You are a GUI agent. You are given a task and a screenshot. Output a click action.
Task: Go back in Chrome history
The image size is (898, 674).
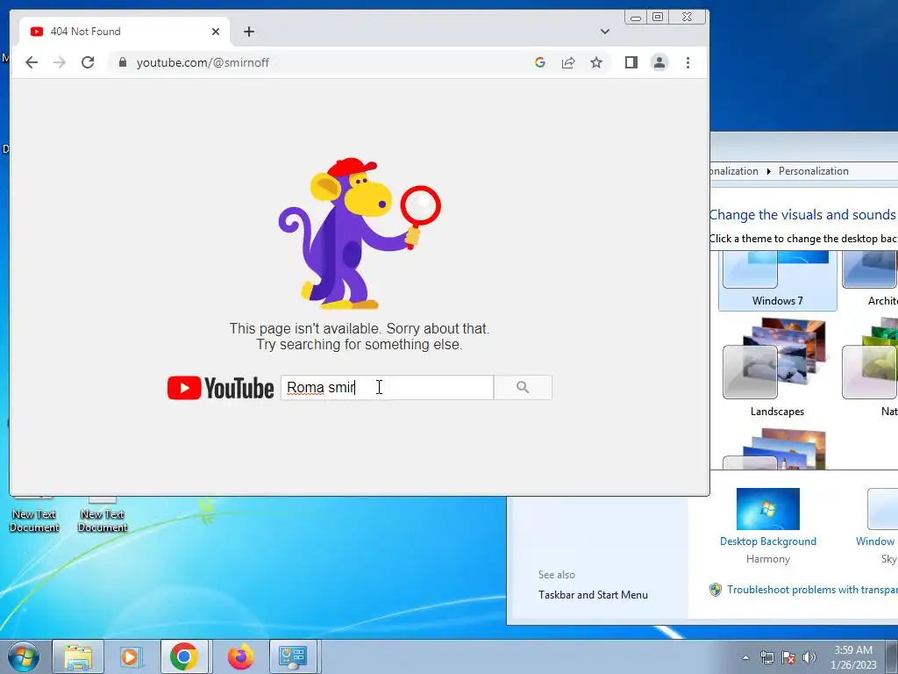[32, 62]
